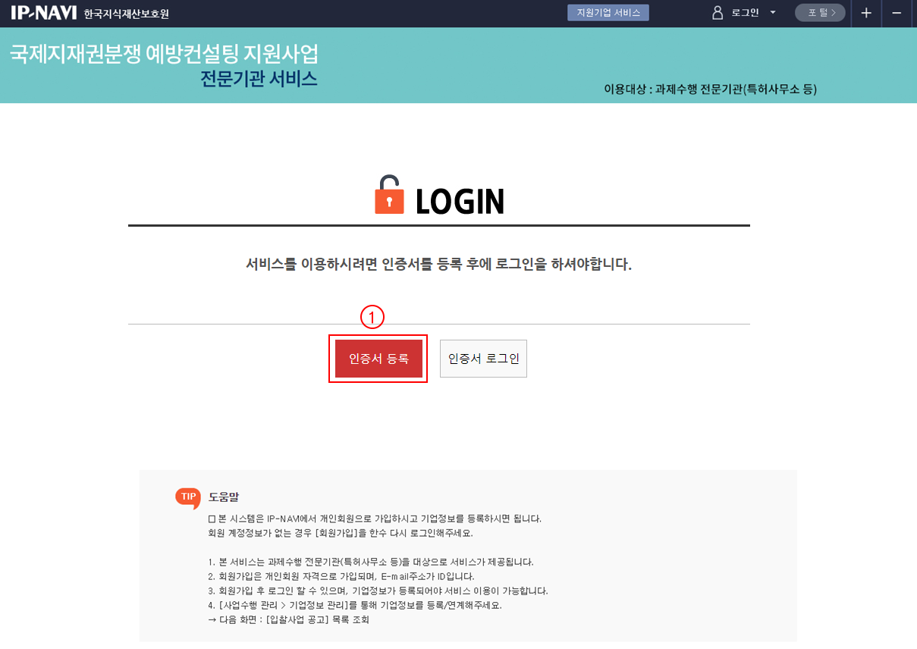Click the 이용대상 과제수행 전문기관 text

(x=710, y=89)
